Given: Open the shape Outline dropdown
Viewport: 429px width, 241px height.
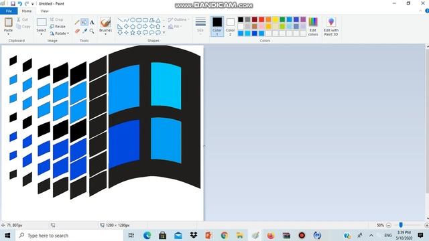Looking at the screenshot, I should (x=178, y=19).
